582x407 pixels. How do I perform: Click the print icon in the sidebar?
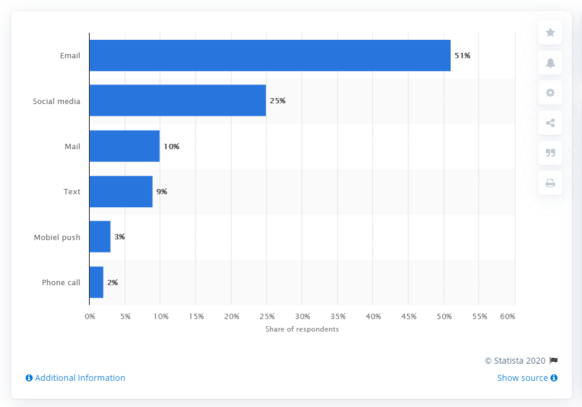[549, 183]
